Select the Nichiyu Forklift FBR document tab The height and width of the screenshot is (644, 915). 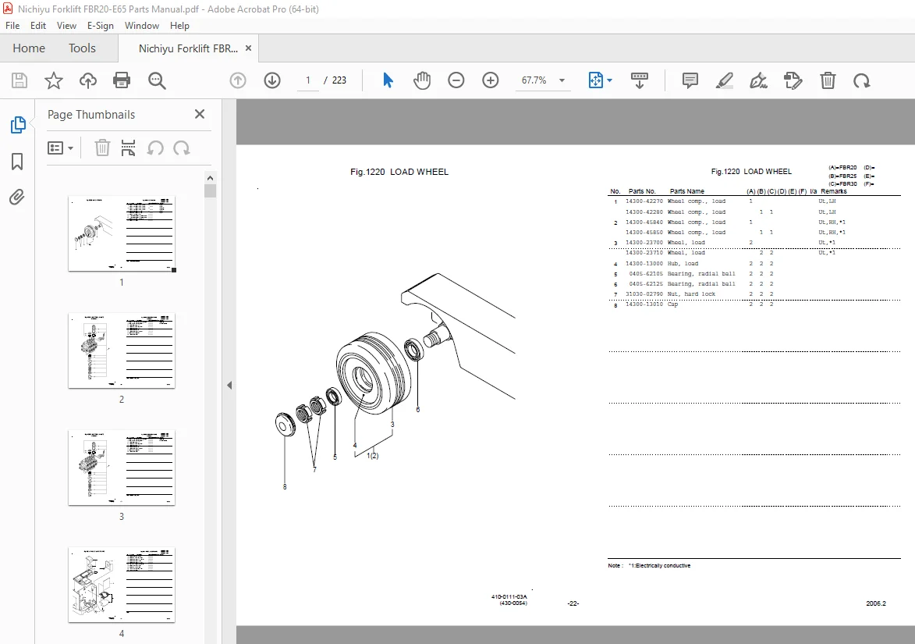(x=188, y=48)
